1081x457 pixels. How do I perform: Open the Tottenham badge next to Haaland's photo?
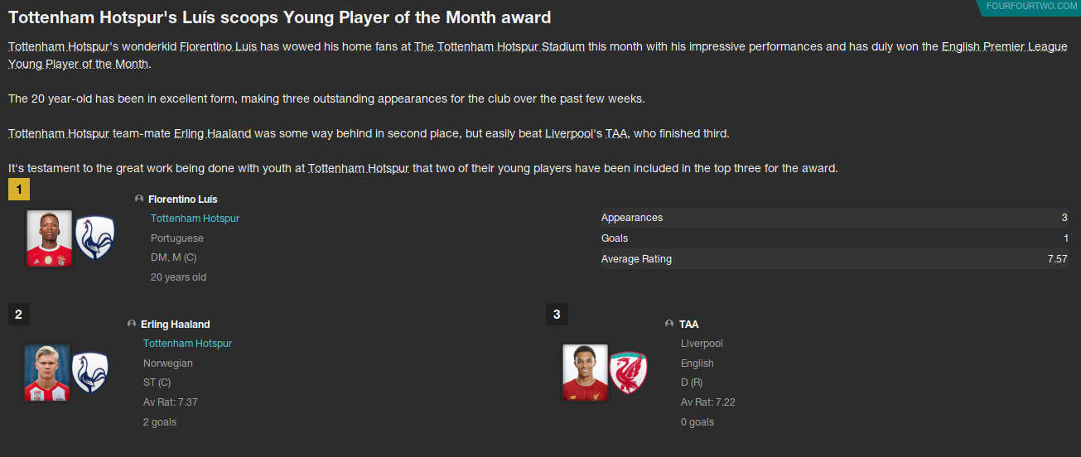pyautogui.click(x=90, y=373)
